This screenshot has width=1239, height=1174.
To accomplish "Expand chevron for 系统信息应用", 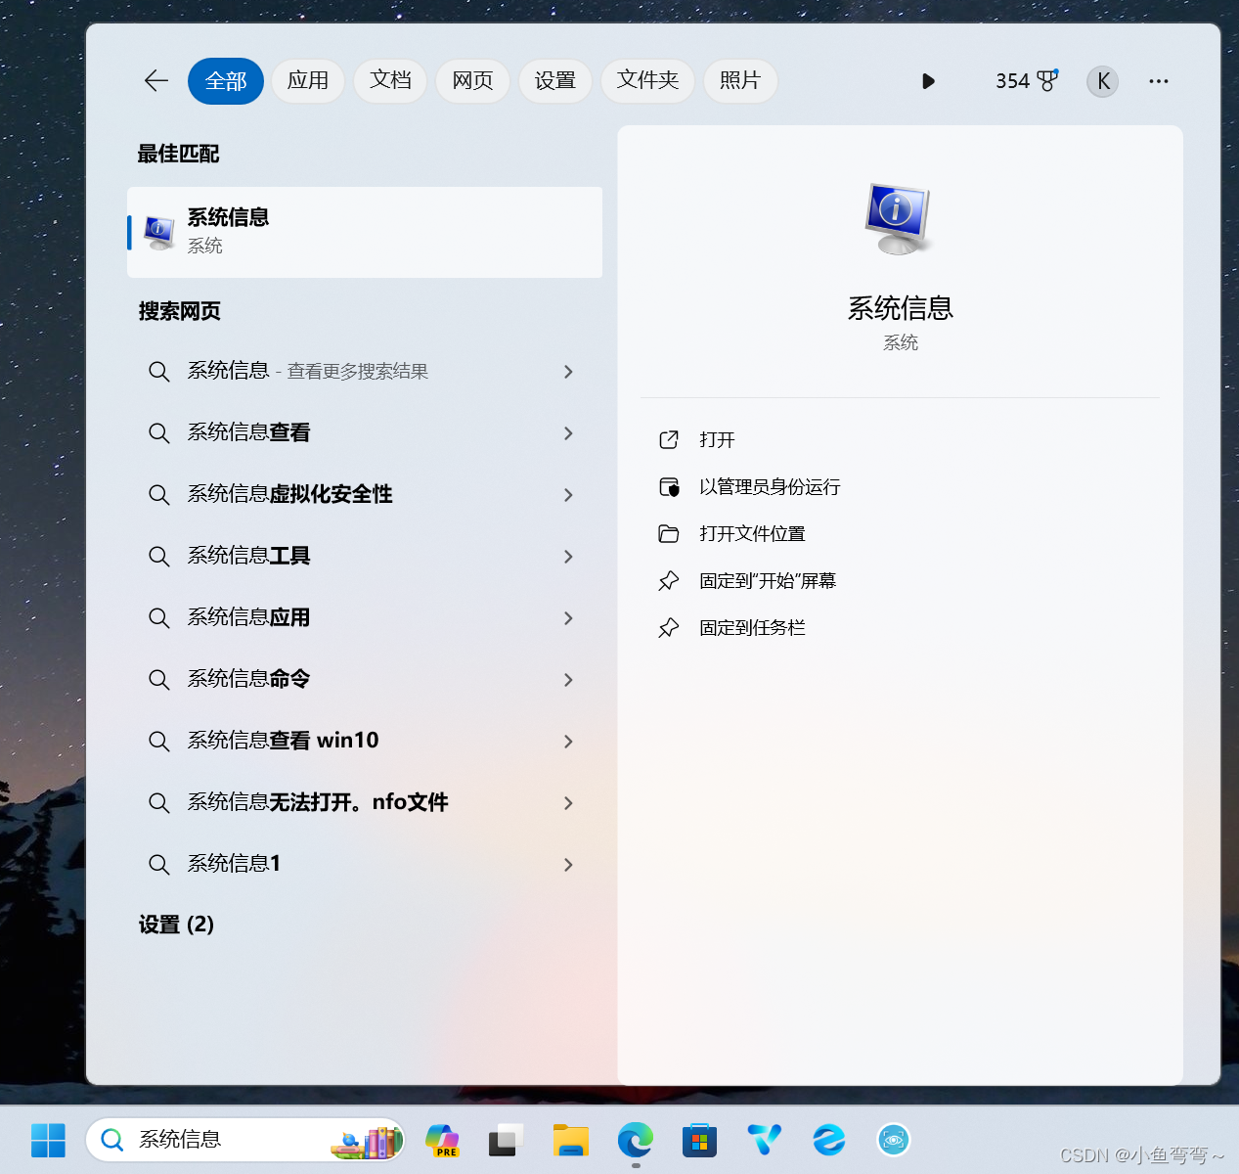I will (568, 618).
